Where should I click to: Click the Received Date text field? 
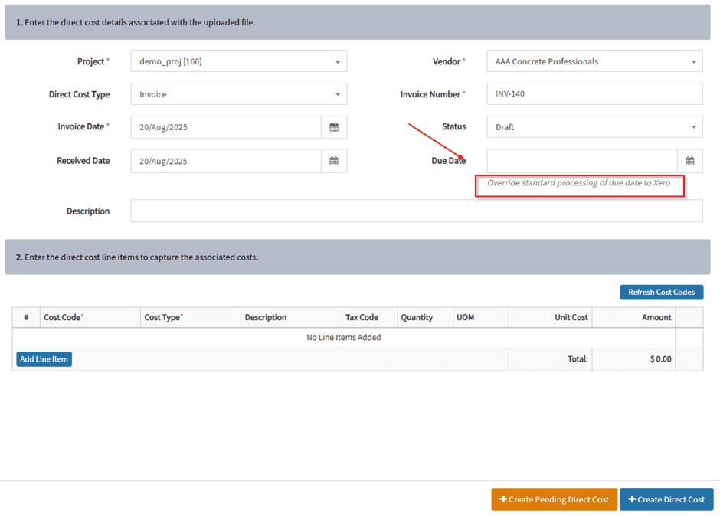pos(225,161)
